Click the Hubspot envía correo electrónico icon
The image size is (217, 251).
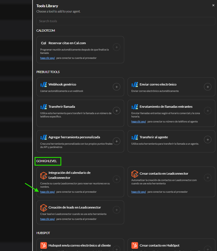pos(43,245)
